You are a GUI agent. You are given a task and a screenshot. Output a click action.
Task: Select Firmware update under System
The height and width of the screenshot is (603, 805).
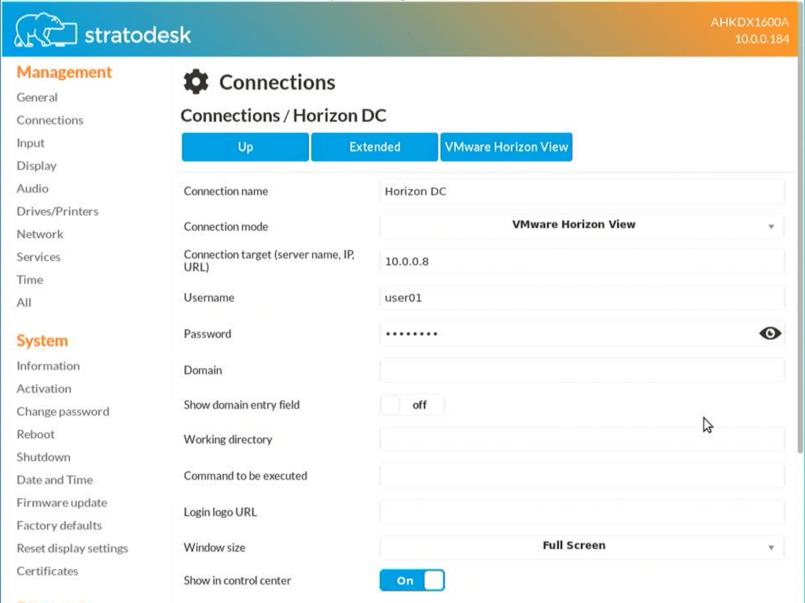(x=61, y=503)
